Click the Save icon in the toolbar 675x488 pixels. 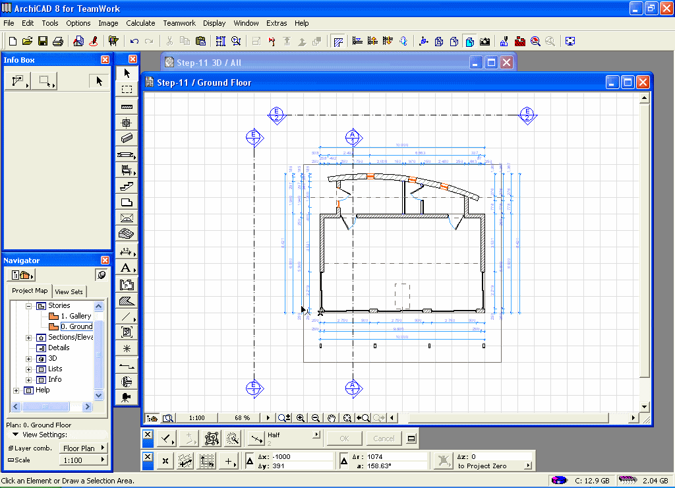(x=43, y=41)
